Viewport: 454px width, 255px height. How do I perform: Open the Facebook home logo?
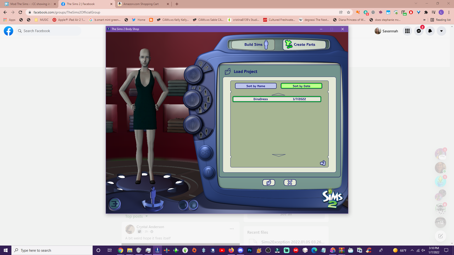point(9,31)
